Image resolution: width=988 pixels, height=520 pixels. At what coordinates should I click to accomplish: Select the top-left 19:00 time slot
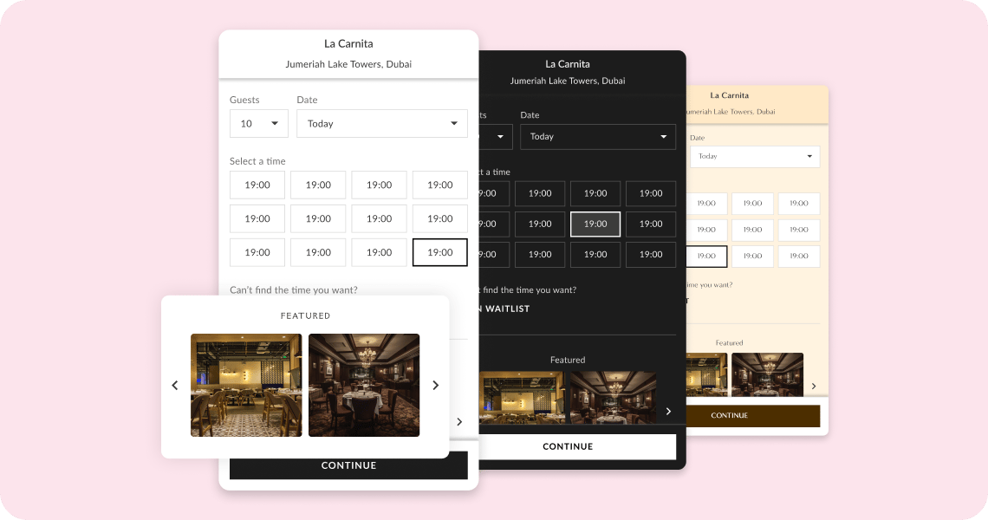(x=257, y=185)
